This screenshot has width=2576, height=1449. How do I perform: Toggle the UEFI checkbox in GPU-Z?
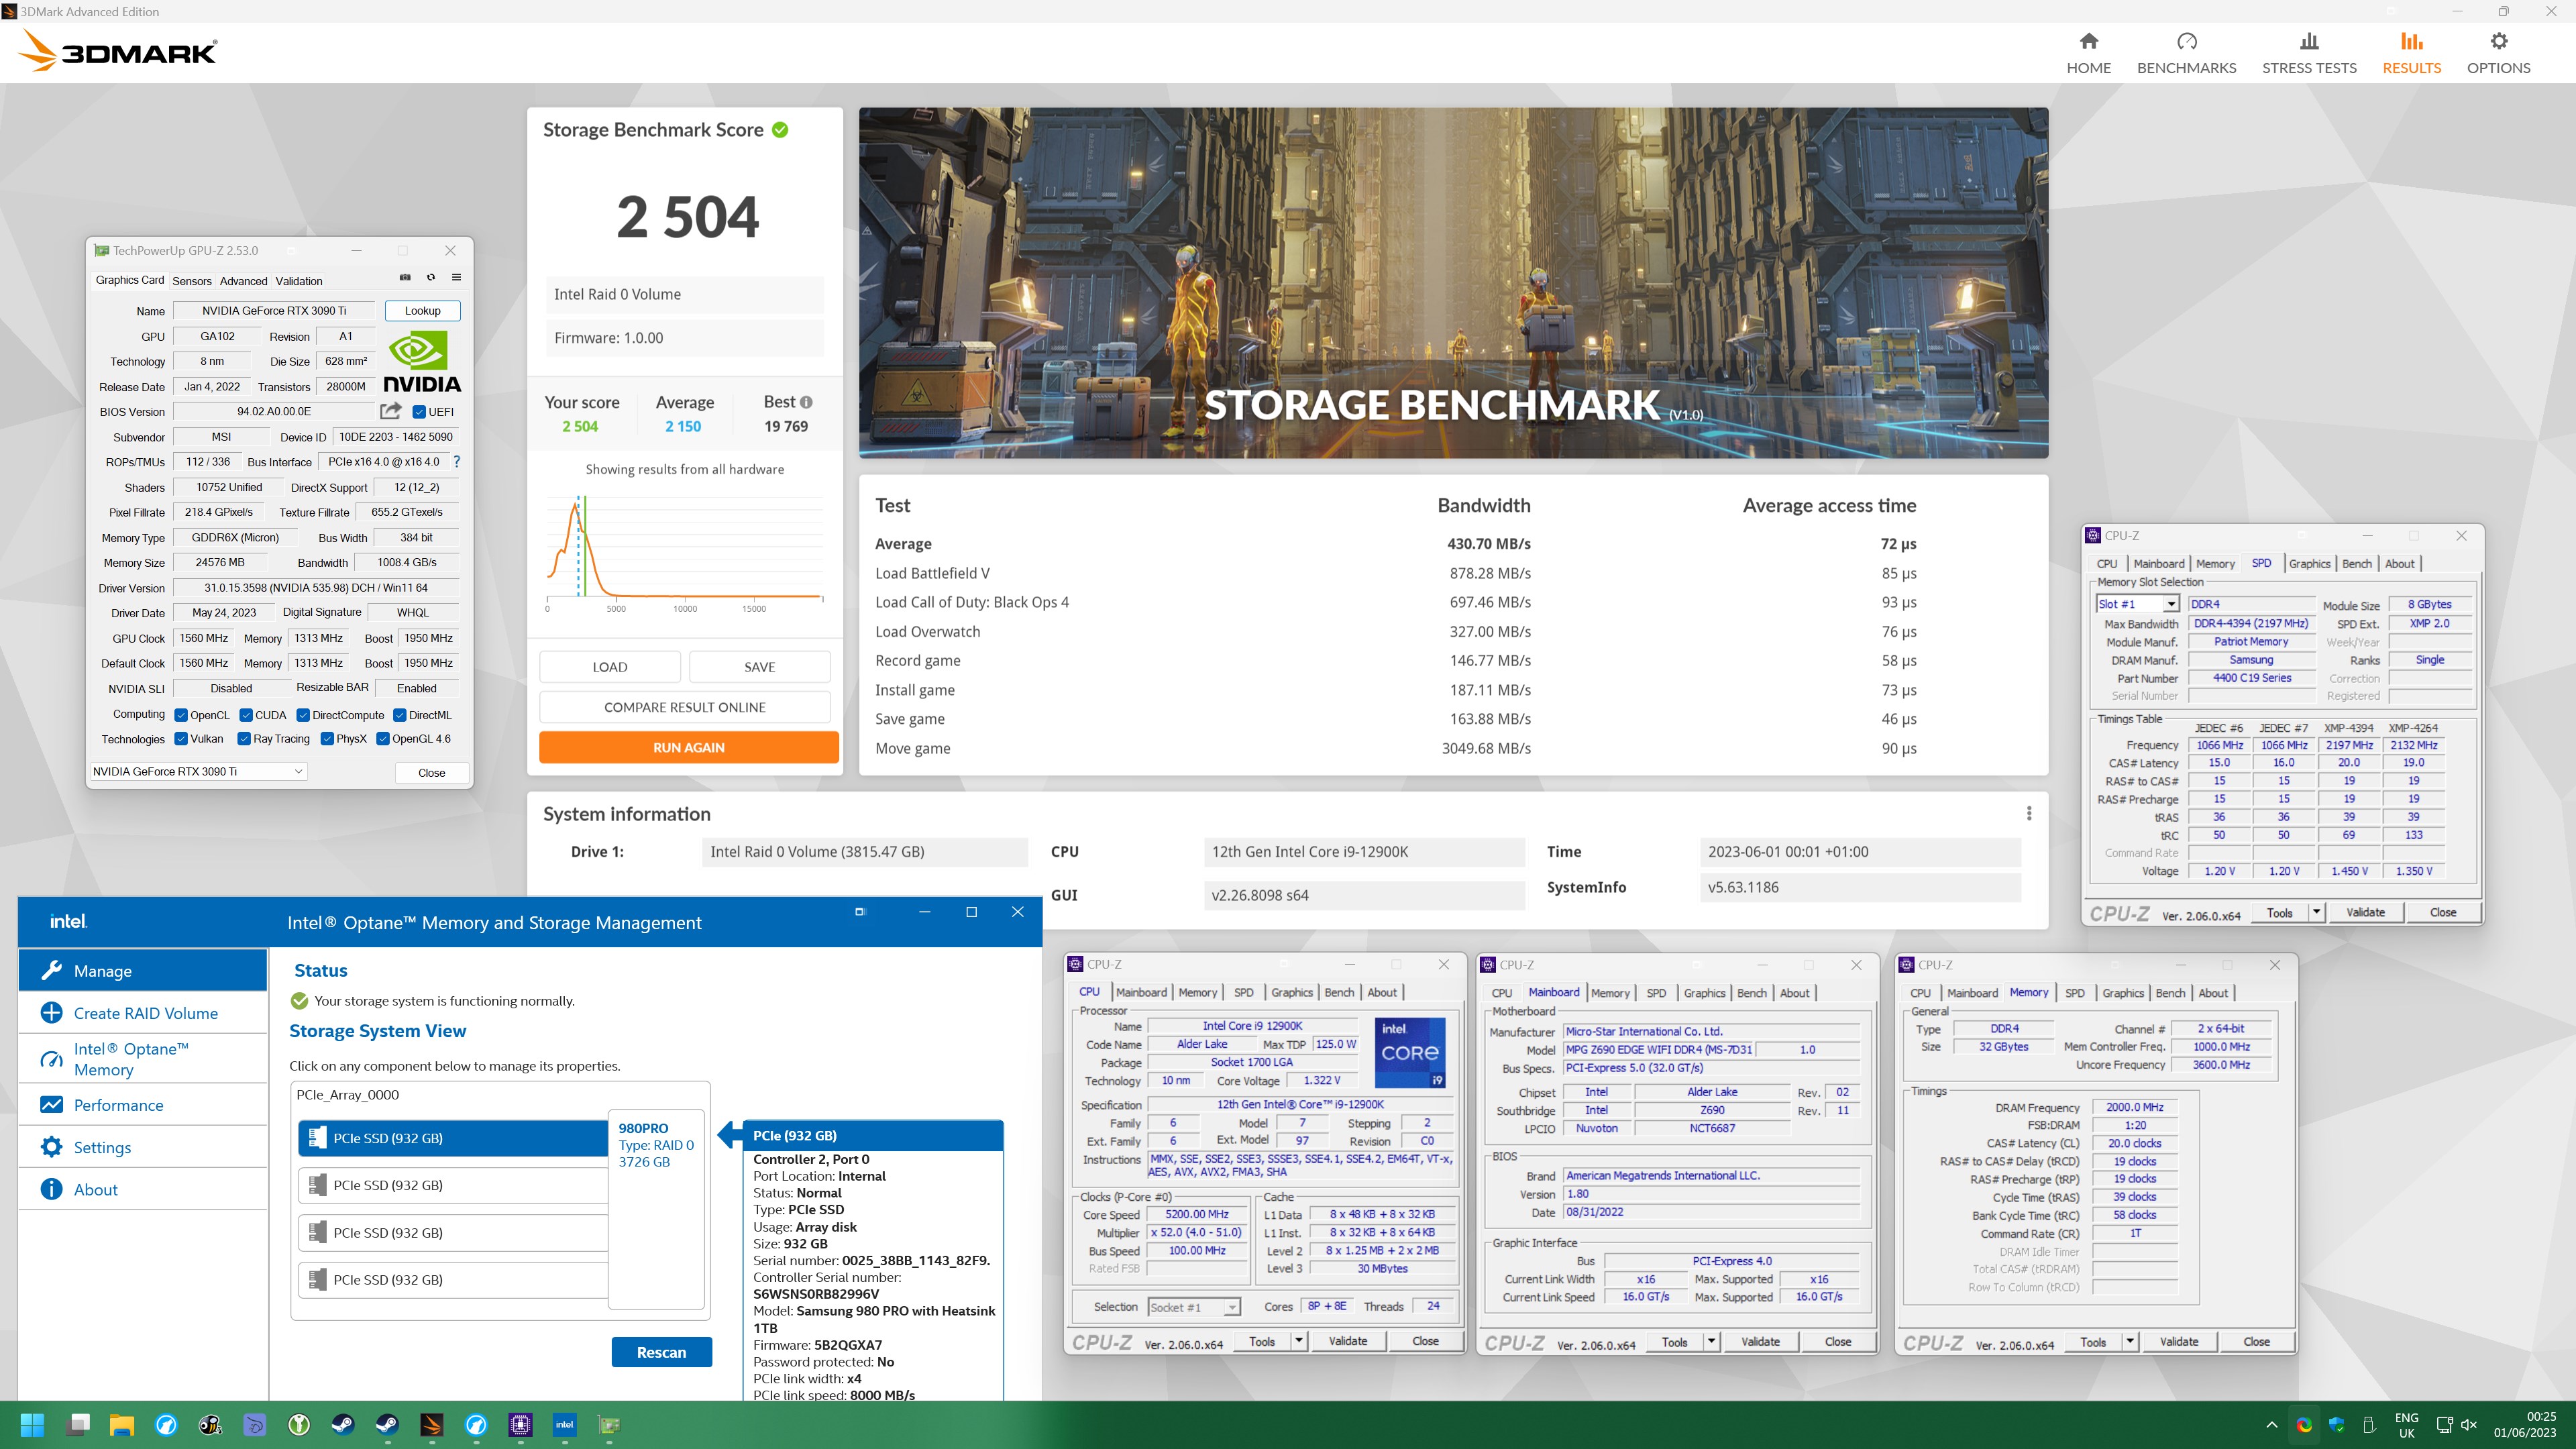click(x=419, y=412)
